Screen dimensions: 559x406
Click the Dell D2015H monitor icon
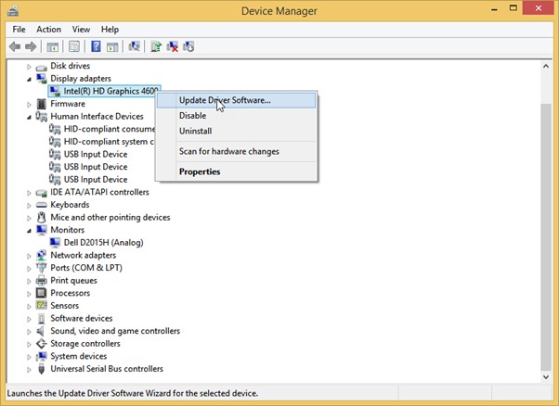click(x=55, y=242)
